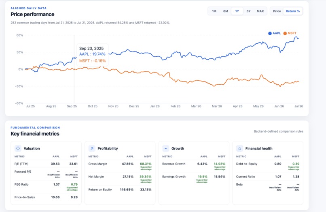This screenshot has height=212, width=326.
Task: Click AAPL Net Margin value 27.15%
Action: pyautogui.click(x=128, y=177)
